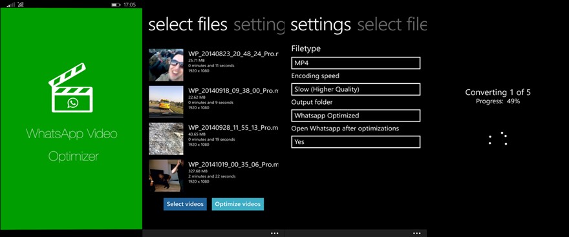Click the '0 minutes and 19 seconds' duration

[211, 139]
